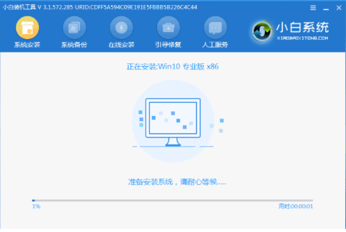The width and height of the screenshot is (346, 232).
Task: Click the title bar version text
Action: 100,8
